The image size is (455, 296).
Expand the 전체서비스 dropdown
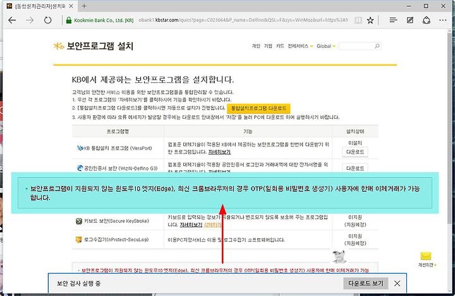tap(300, 46)
